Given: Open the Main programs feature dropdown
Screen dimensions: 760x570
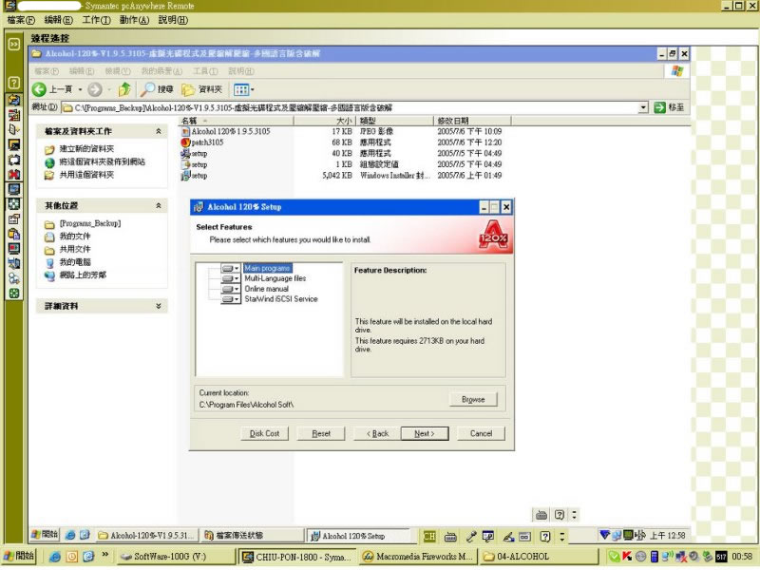Looking at the screenshot, I should click(x=231, y=268).
